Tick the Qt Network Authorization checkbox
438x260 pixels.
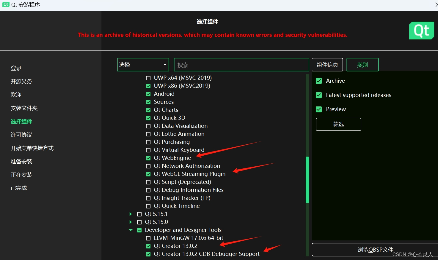(x=148, y=166)
